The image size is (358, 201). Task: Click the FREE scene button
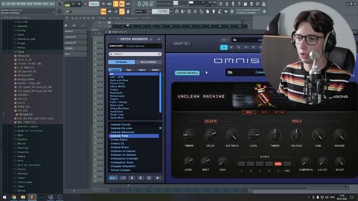287,164
